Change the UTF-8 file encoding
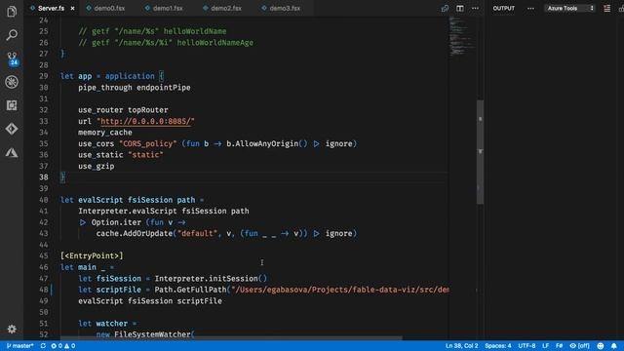624x351 pixels. (x=526, y=346)
